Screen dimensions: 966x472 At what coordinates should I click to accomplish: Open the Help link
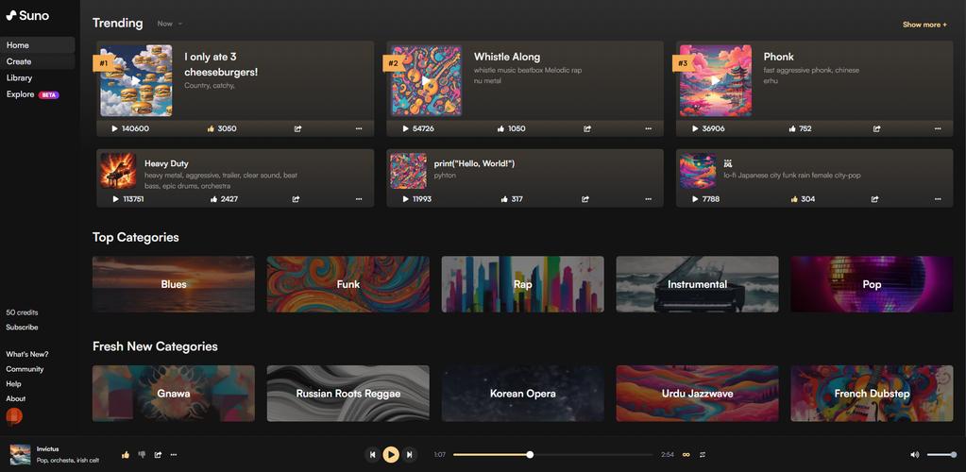13,383
